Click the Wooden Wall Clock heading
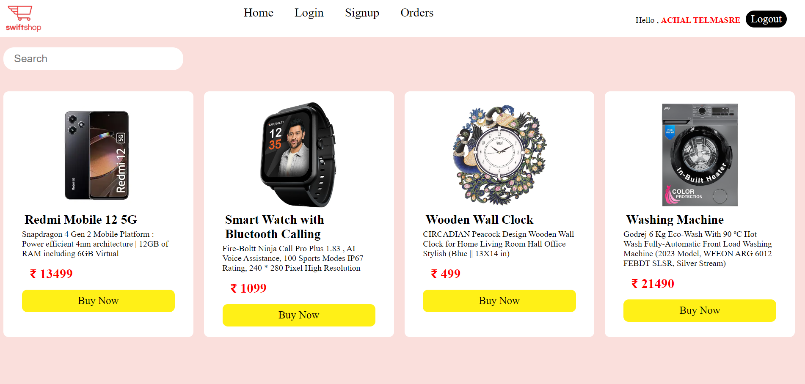The image size is (805, 384). [480, 220]
